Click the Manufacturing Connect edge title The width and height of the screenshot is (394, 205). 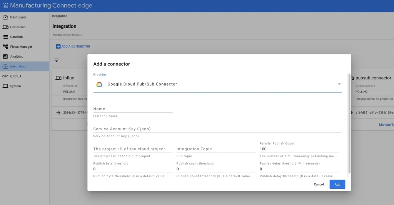(x=51, y=5)
